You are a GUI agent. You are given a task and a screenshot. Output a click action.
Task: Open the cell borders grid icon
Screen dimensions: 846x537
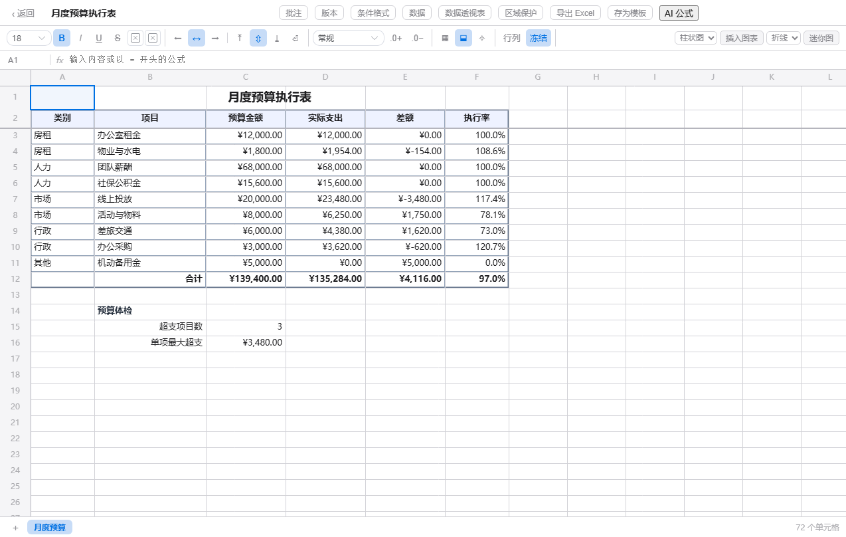pos(445,38)
